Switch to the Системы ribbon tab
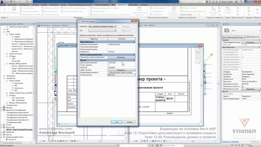This screenshot has width=261, height=147. click(x=35, y=5)
